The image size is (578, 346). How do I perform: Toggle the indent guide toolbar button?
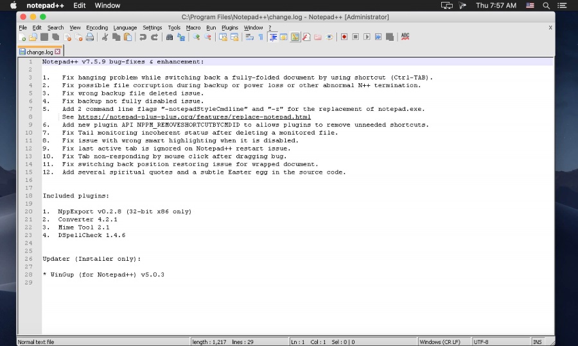(273, 37)
